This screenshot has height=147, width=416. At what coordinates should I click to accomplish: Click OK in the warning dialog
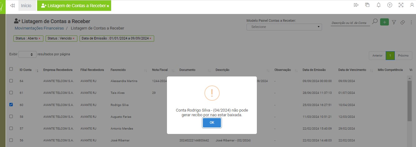(x=212, y=123)
